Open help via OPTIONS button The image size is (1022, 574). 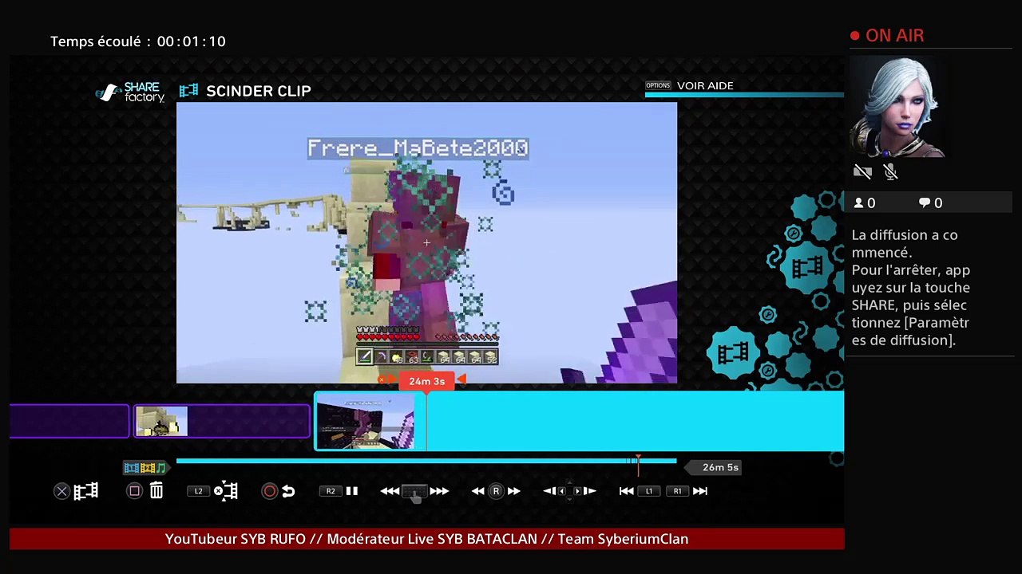[658, 85]
